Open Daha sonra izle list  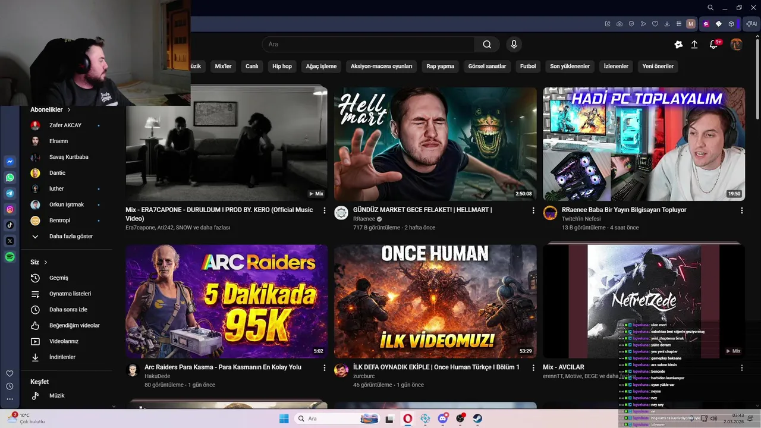click(x=70, y=310)
